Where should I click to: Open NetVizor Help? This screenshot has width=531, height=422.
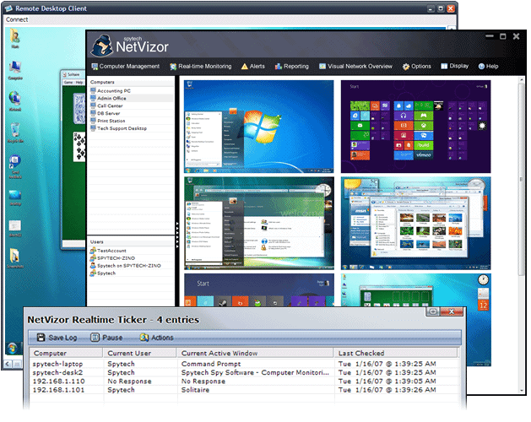pos(489,66)
